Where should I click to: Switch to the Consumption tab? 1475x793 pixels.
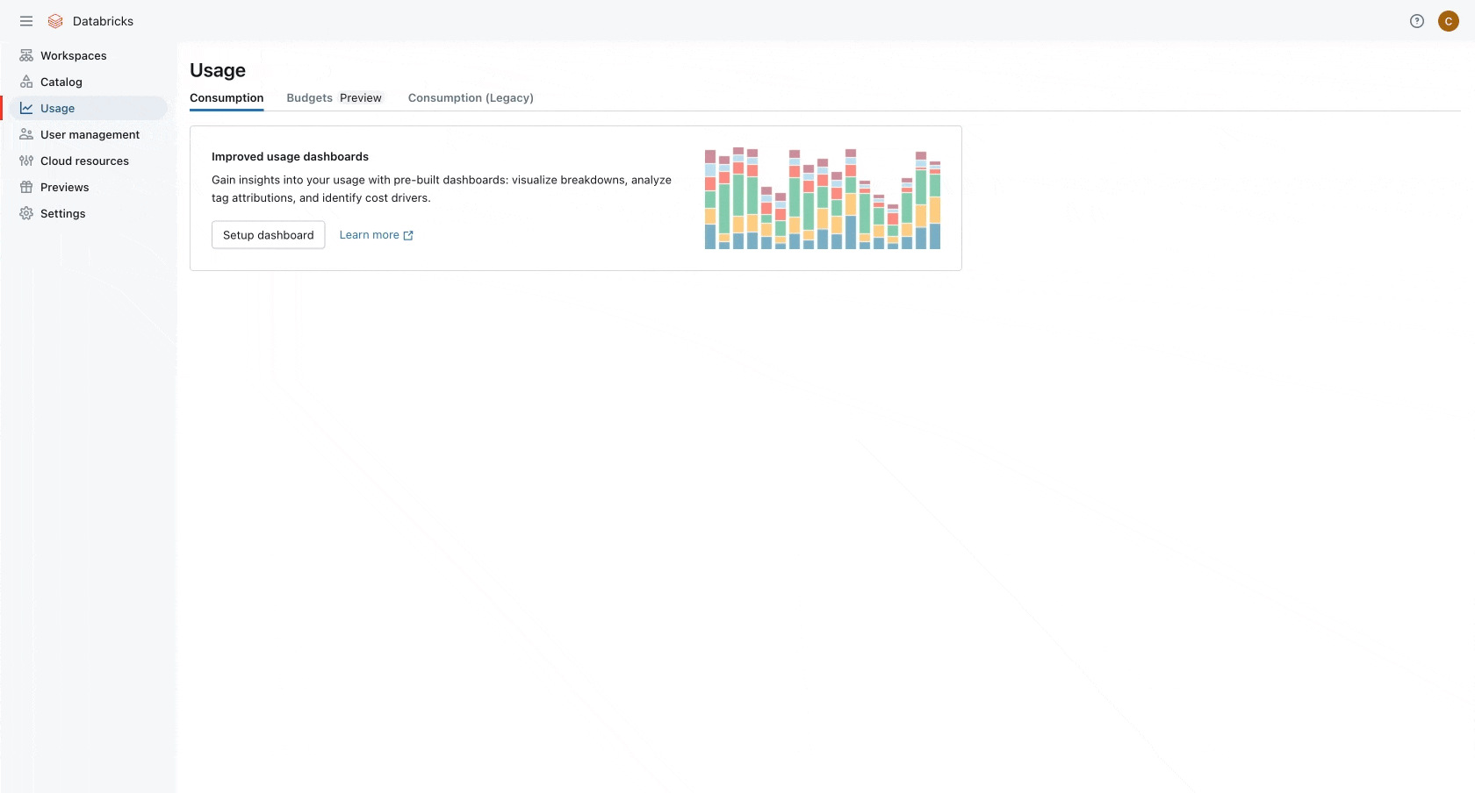[x=227, y=98]
